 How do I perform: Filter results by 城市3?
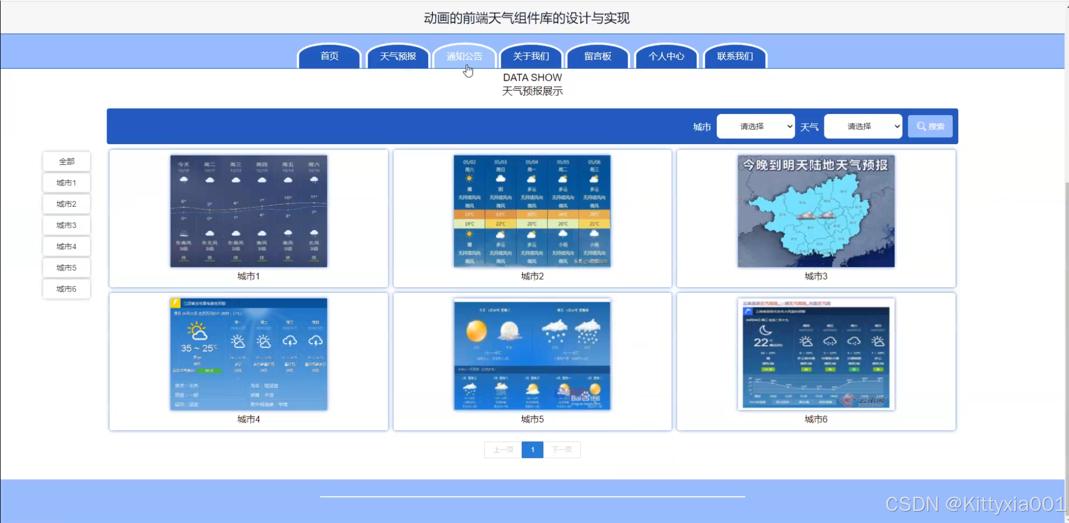coord(66,224)
